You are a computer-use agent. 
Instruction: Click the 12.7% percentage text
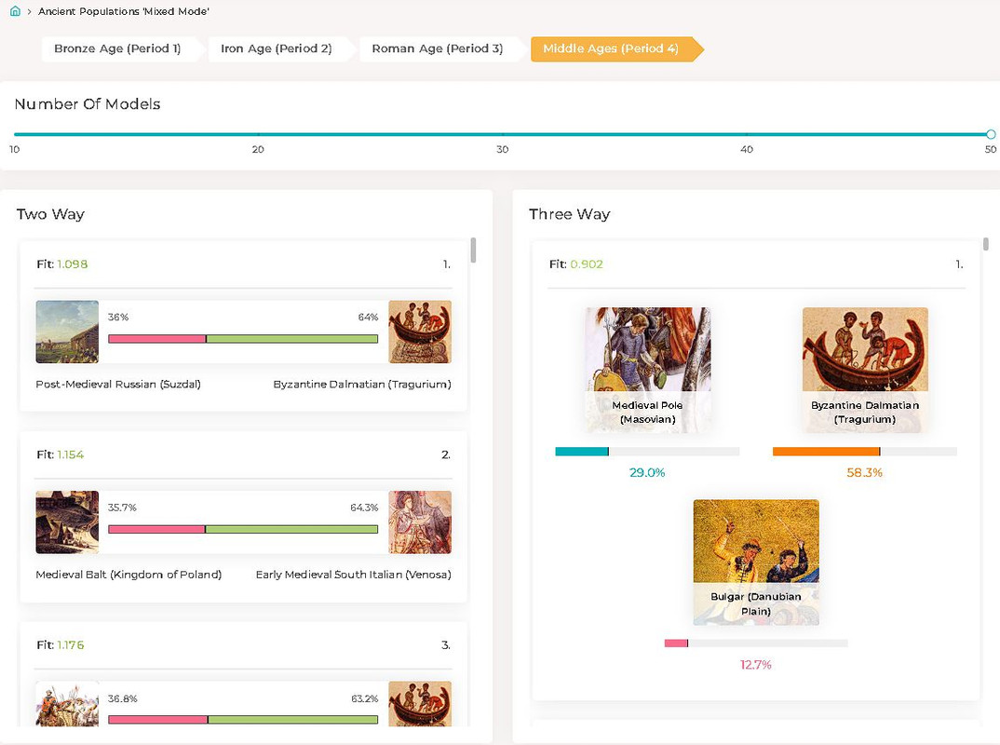(756, 665)
